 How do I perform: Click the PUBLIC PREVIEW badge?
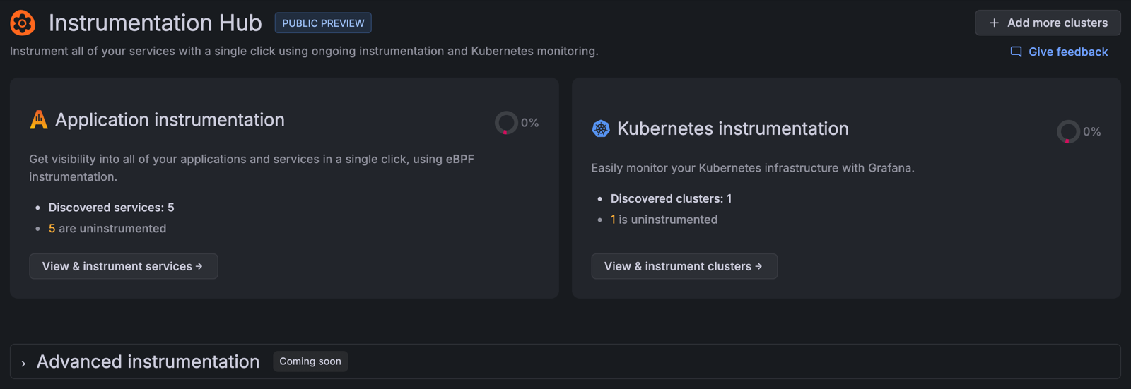pos(323,23)
